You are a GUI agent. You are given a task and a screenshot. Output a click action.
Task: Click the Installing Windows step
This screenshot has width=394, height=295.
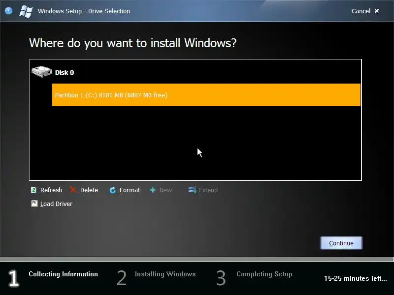[x=165, y=274]
